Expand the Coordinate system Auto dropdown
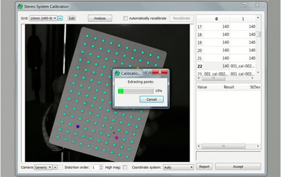The width and height of the screenshot is (281, 177). 178,167
